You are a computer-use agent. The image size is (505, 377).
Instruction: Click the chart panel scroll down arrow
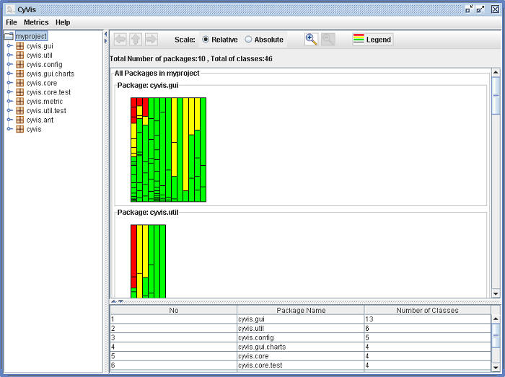tap(496, 293)
